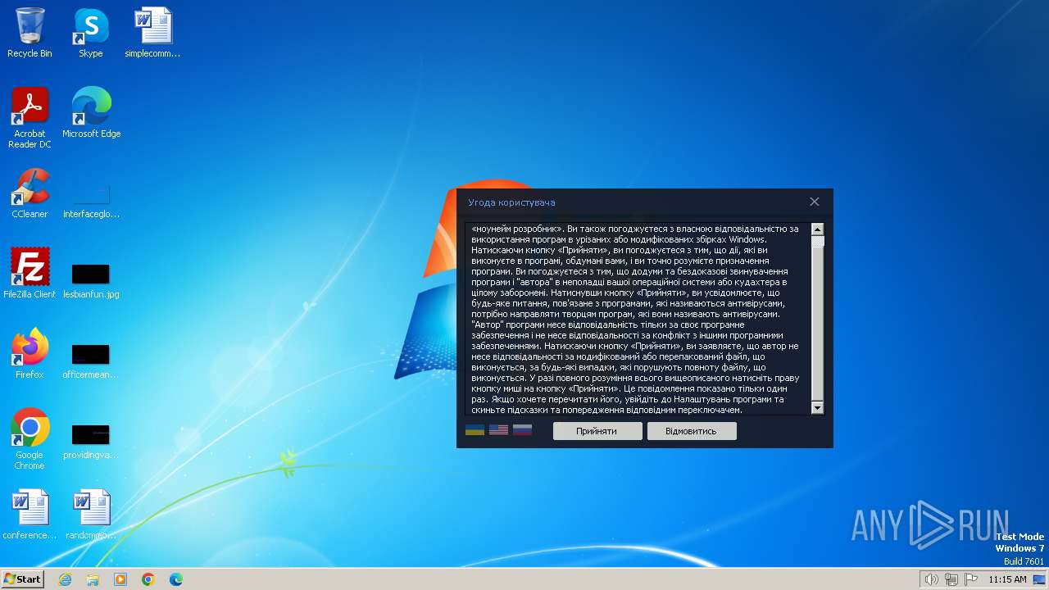Select the providingva desktop file icon
1049x590 pixels.
91,442
